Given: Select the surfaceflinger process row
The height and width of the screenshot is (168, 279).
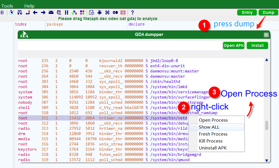Looking at the screenshot, I should click(141, 97).
